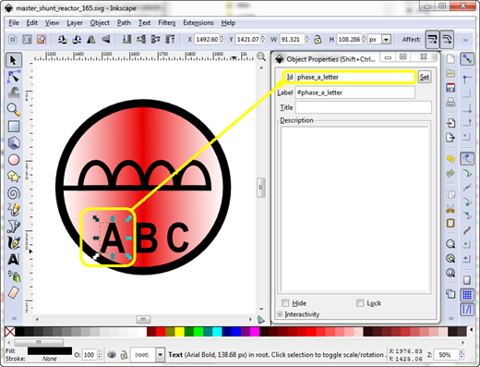Select the Bezier pen tool
Viewport: 480px width, 367px height.
click(13, 226)
